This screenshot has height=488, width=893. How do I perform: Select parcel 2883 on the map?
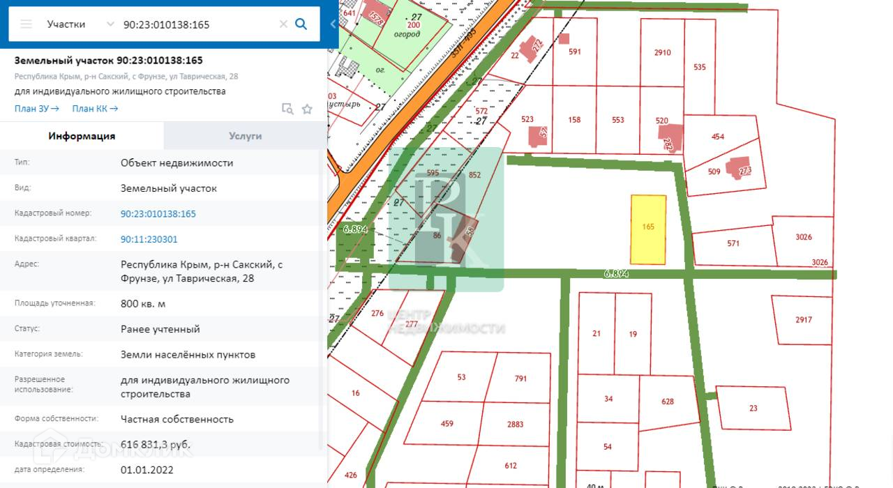(516, 424)
